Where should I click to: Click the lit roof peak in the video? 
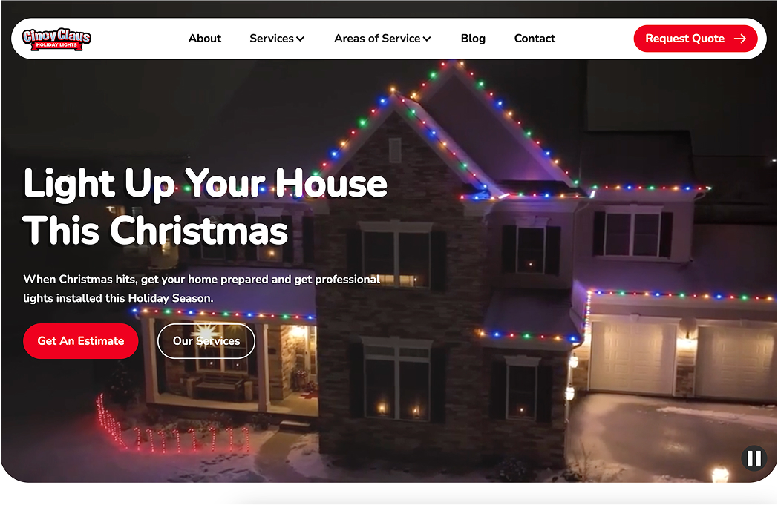453,74
